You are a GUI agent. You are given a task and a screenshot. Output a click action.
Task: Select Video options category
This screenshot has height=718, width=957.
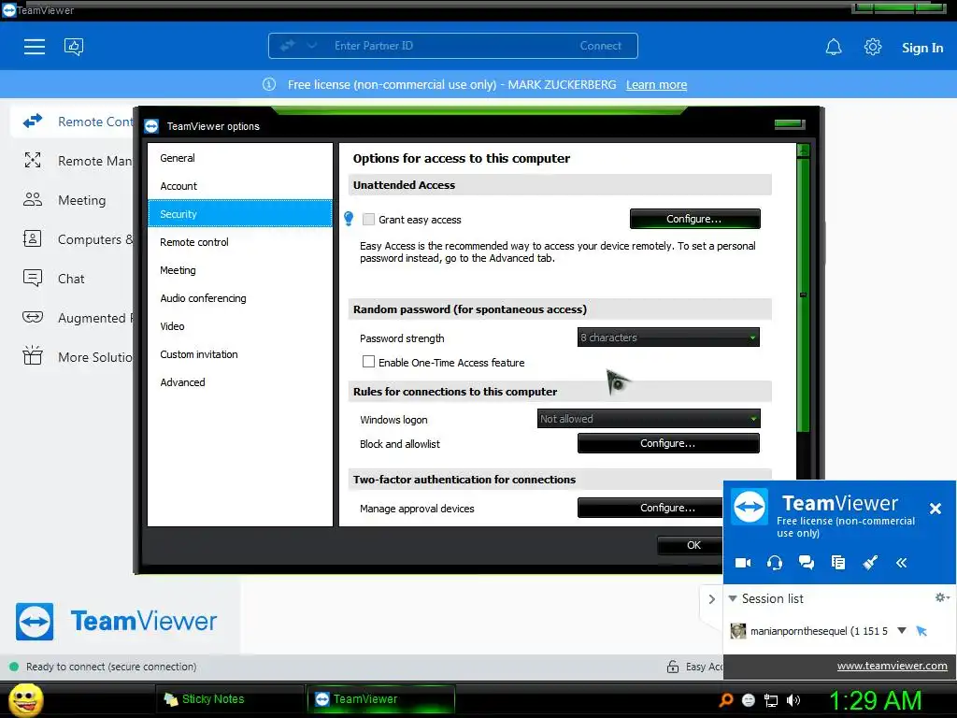point(240,326)
